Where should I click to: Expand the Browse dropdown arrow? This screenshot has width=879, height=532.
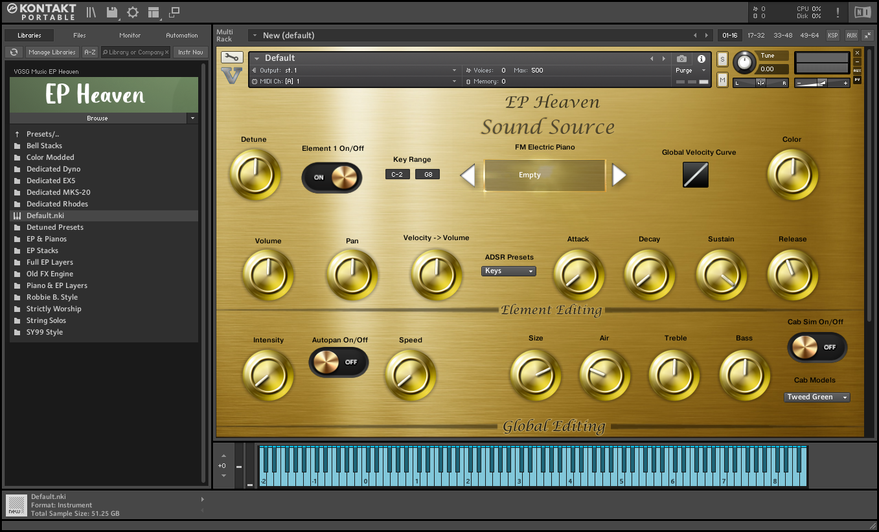192,118
